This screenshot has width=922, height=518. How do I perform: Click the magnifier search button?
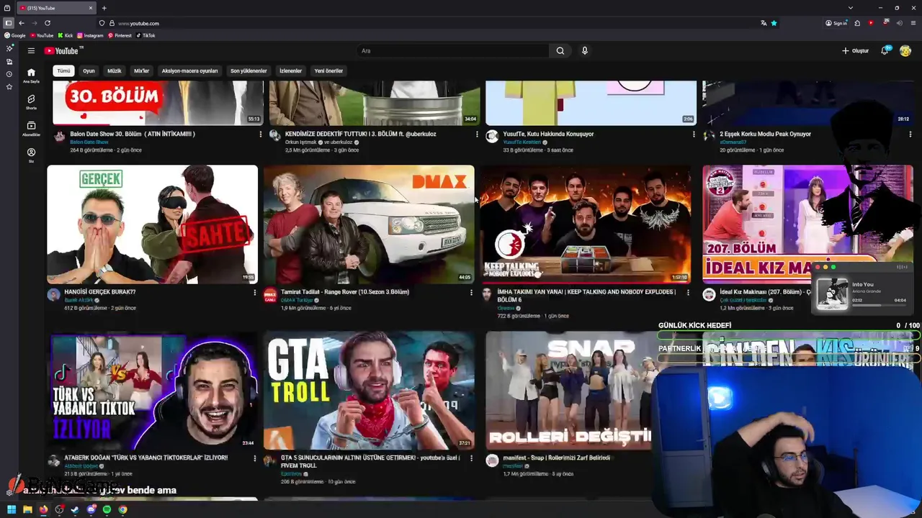click(x=560, y=50)
